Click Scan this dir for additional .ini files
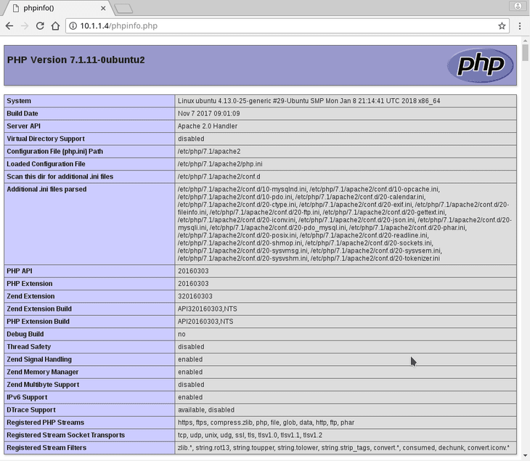This screenshot has width=530, height=461. point(60,176)
